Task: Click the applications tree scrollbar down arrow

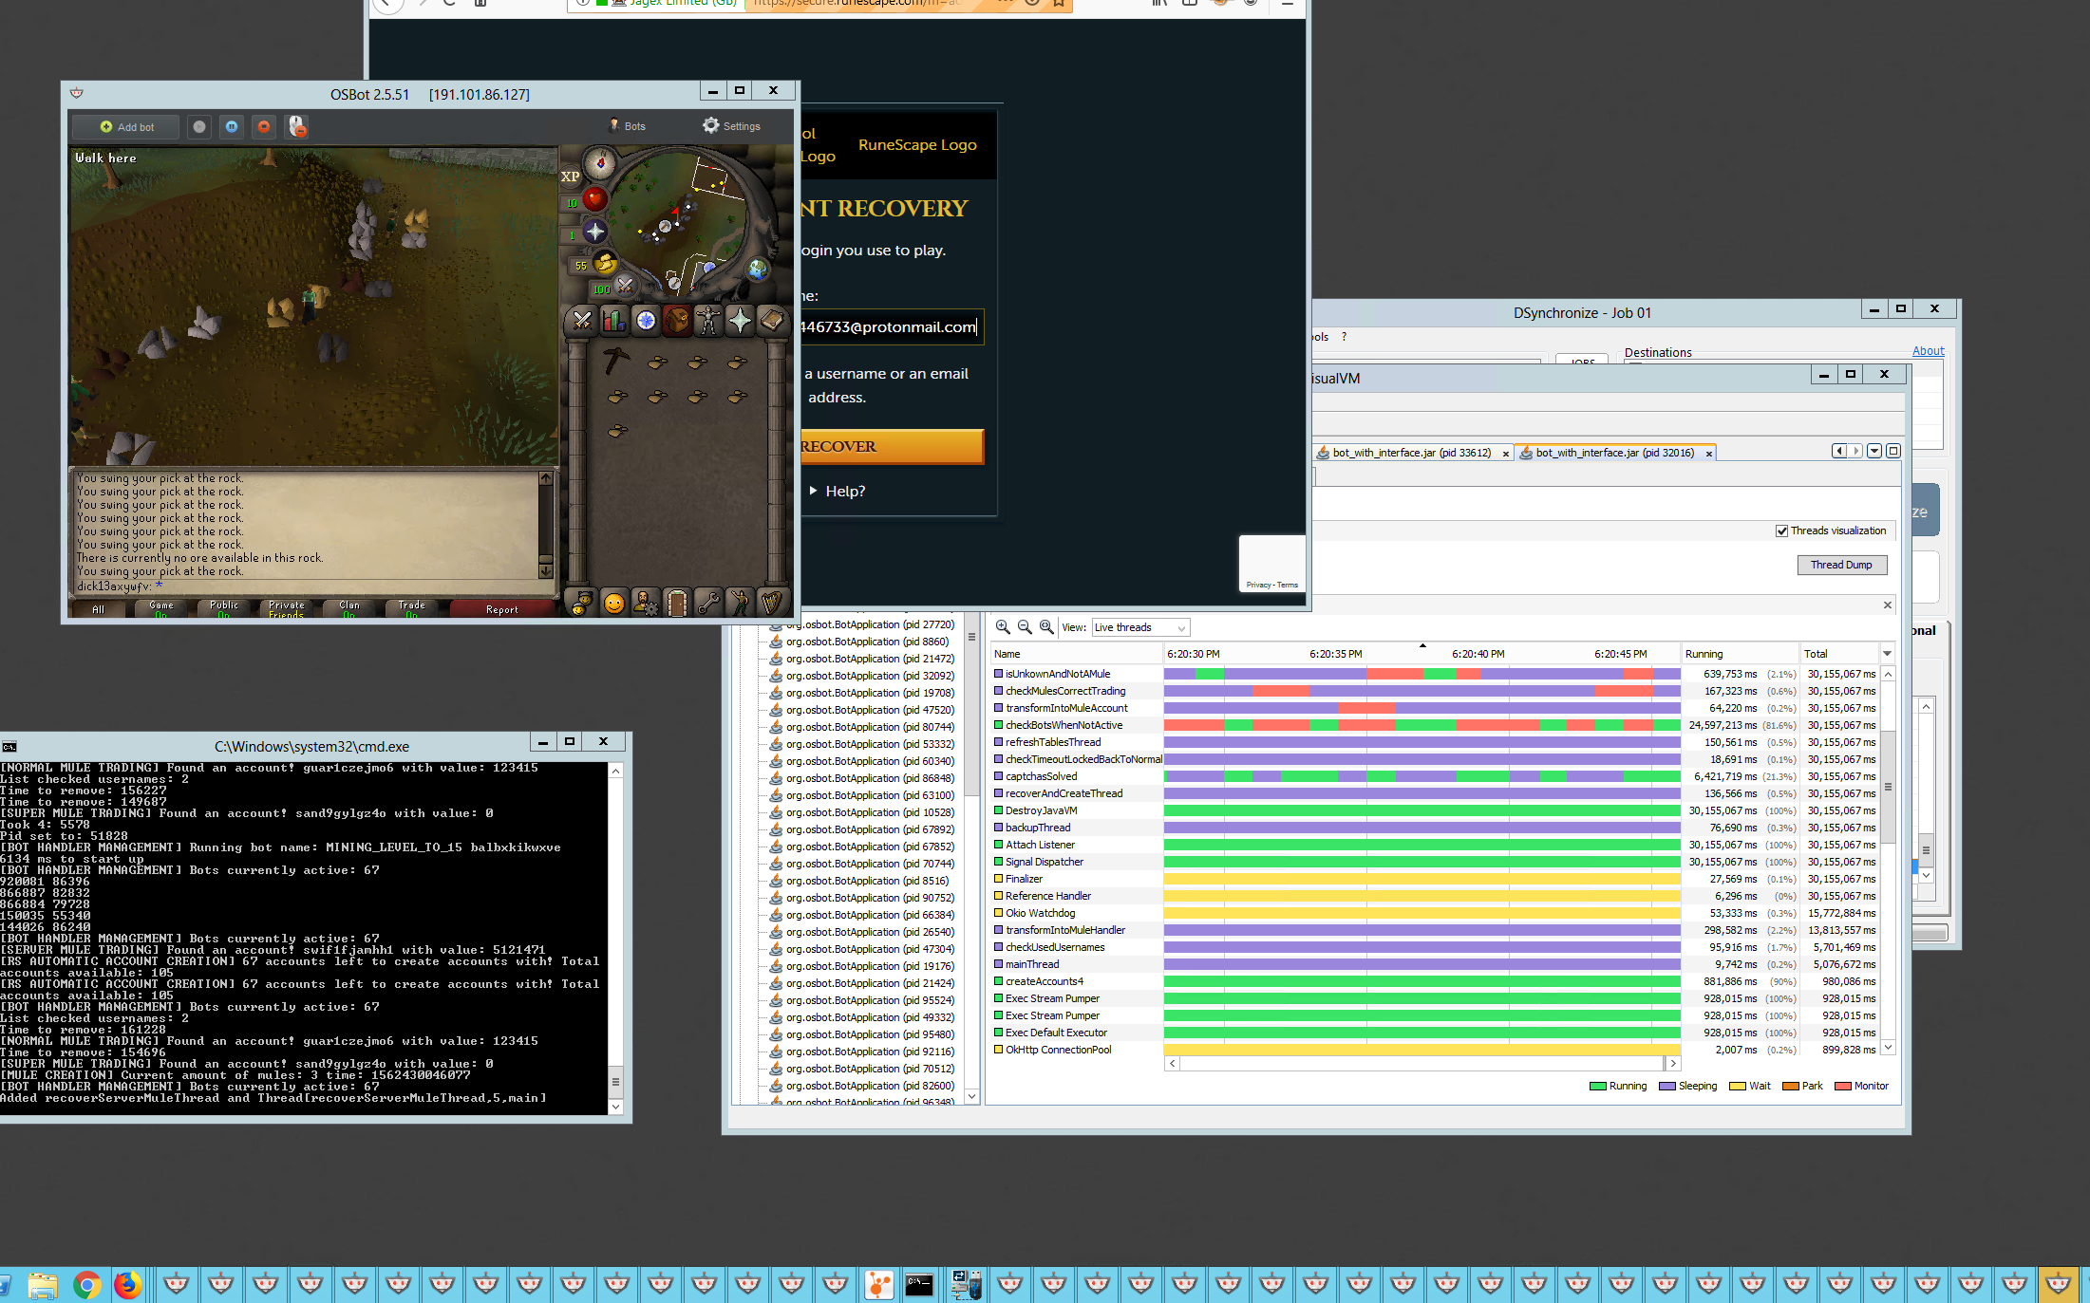Action: point(971,1096)
